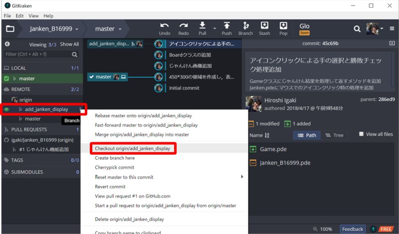Screen dimensions: 399x234
Task: Click the Initial commit avatar node
Action: click(158, 88)
